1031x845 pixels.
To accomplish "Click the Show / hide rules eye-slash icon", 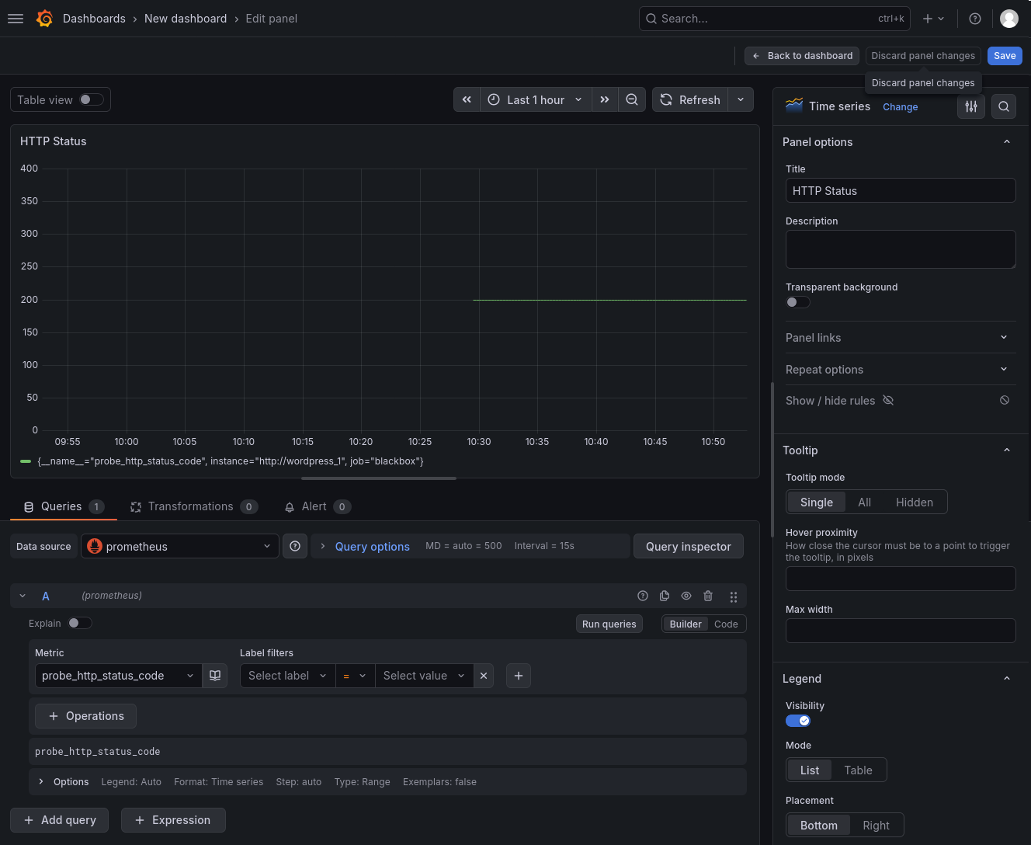I will pos(888,400).
